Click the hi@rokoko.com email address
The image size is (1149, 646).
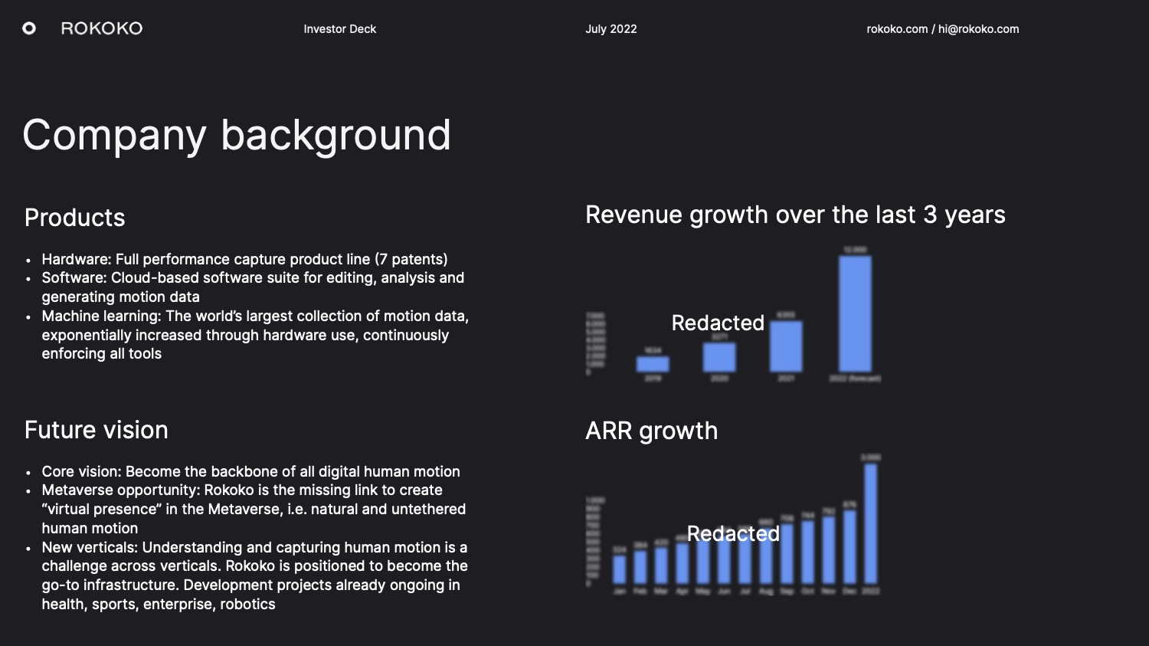pyautogui.click(x=979, y=29)
